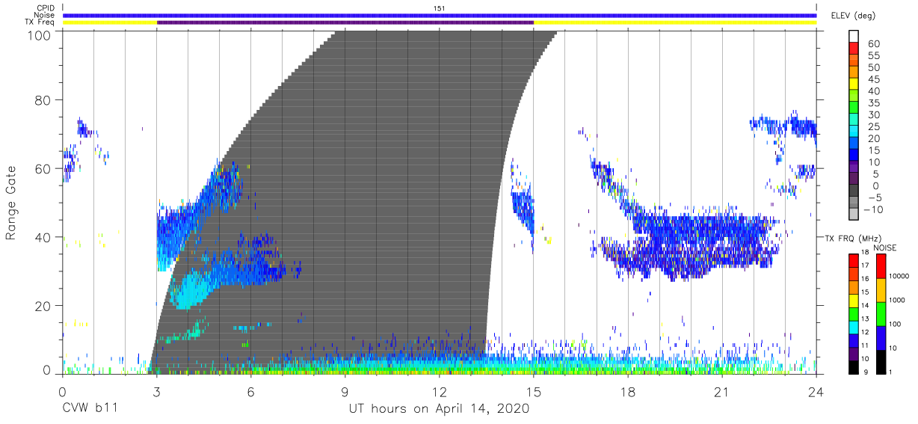Image resolution: width=918 pixels, height=424 pixels.
Task: Click the '6' tick on UT hours axis
Action: pos(251,390)
